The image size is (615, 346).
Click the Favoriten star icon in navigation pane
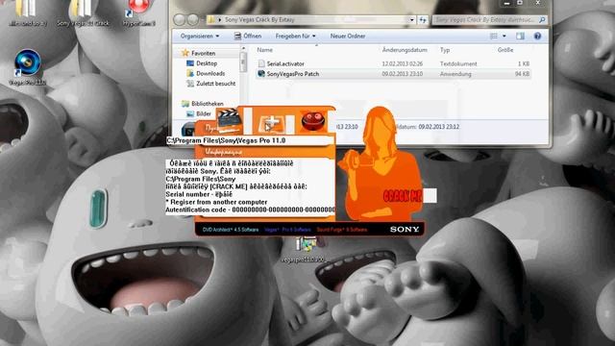pyautogui.click(x=185, y=53)
